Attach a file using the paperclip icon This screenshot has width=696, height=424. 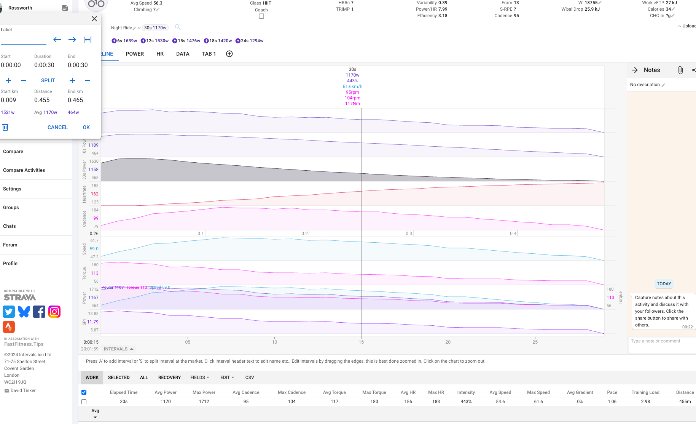680,70
